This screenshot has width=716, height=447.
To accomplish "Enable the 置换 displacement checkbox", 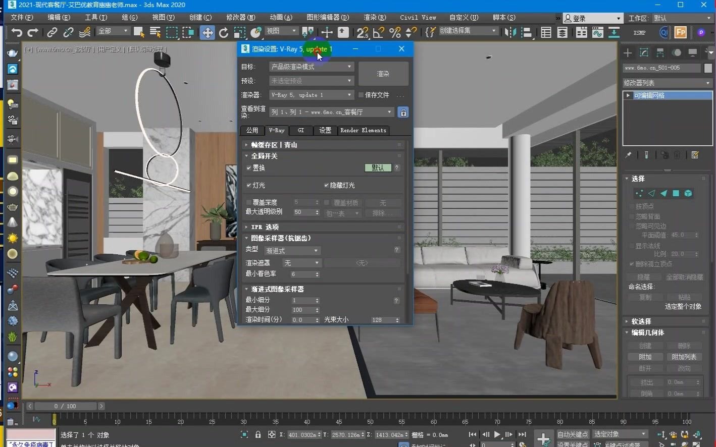I will (x=248, y=168).
